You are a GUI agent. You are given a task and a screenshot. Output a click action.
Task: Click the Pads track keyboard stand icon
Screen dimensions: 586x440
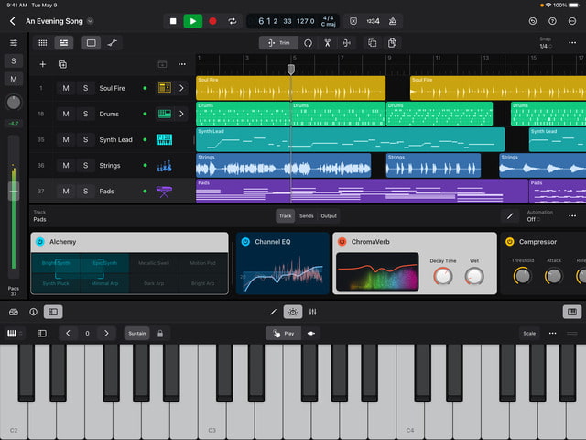pyautogui.click(x=165, y=192)
